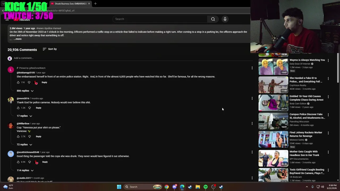Open options for 'Mother Gets Caught' video
This screenshot has height=191, width=340.
328,152
